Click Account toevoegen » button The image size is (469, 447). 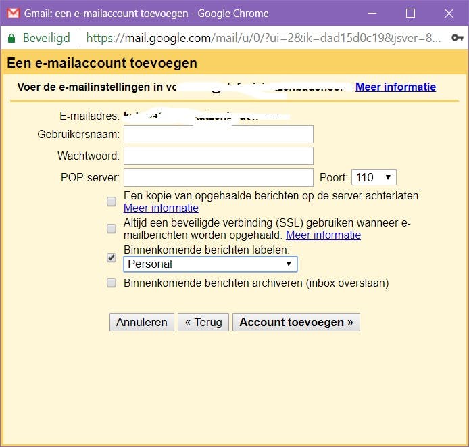click(296, 322)
